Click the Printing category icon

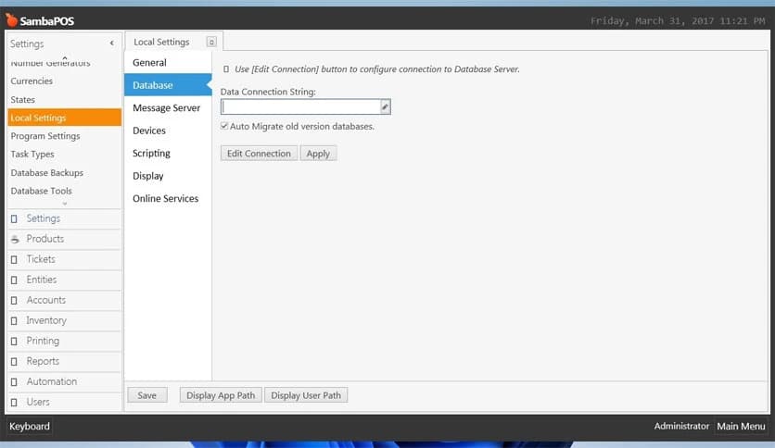pos(14,341)
